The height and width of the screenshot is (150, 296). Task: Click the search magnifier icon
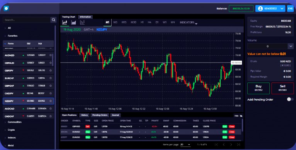[53, 20]
